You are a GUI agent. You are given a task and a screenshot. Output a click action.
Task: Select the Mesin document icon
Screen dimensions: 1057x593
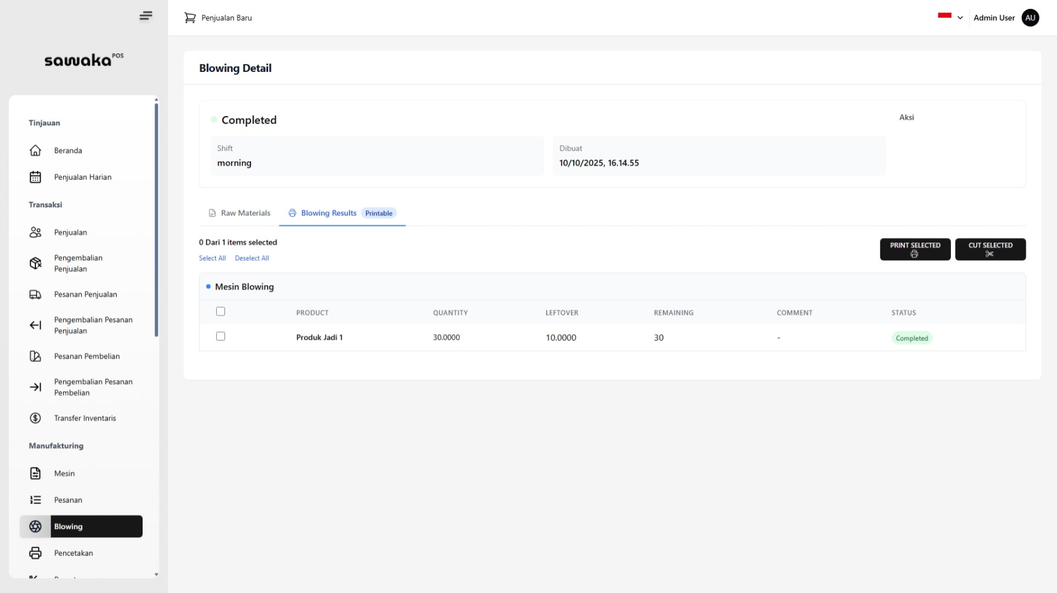pos(35,473)
